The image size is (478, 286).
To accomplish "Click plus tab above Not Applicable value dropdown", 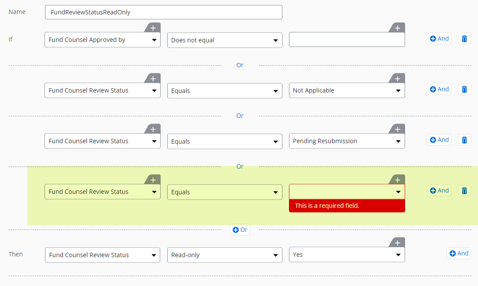I will coord(398,78).
